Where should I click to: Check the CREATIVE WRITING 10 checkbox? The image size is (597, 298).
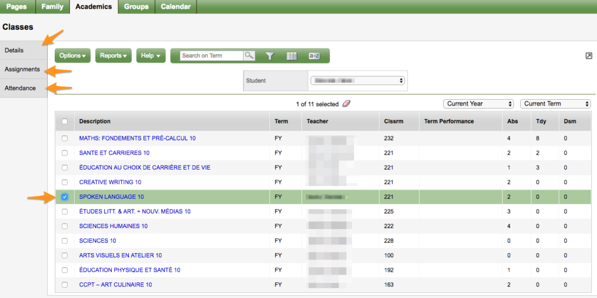pyautogui.click(x=65, y=182)
